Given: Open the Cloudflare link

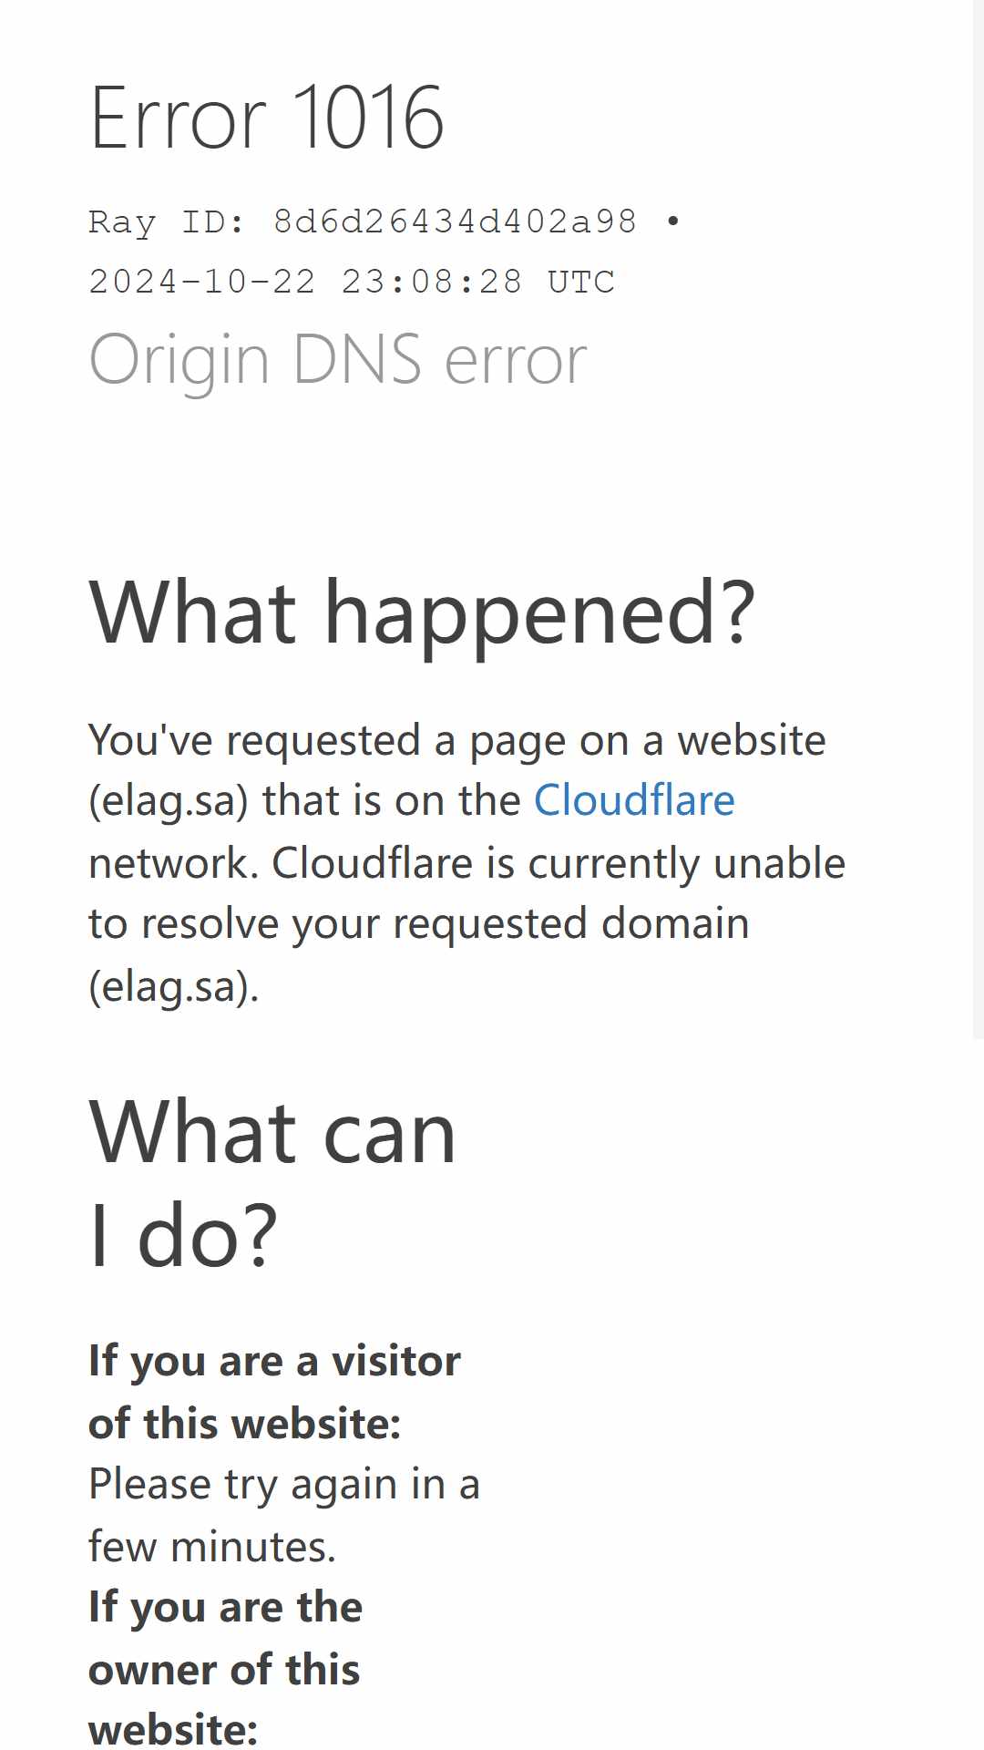Looking at the screenshot, I should [x=634, y=800].
